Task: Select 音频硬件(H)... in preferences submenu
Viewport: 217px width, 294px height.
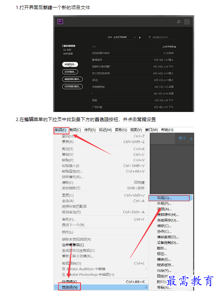Action: [171, 215]
